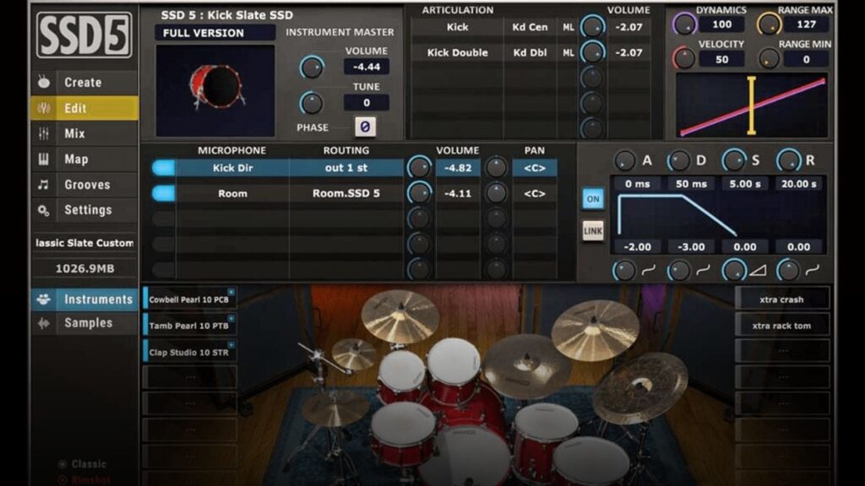Open the Map page
865x486 pixels.
click(x=84, y=159)
